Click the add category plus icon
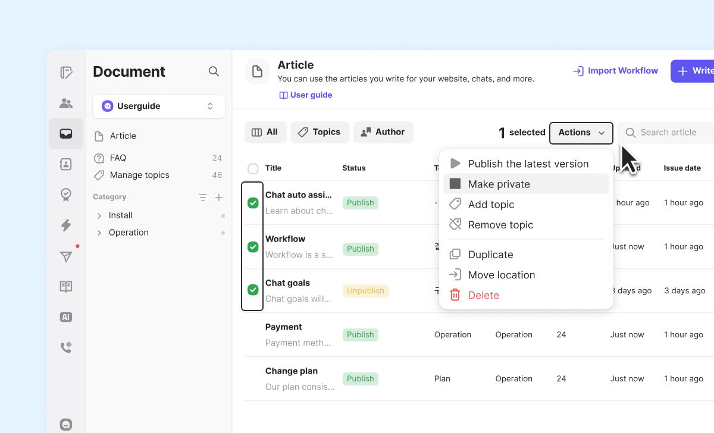714x433 pixels. click(218, 197)
